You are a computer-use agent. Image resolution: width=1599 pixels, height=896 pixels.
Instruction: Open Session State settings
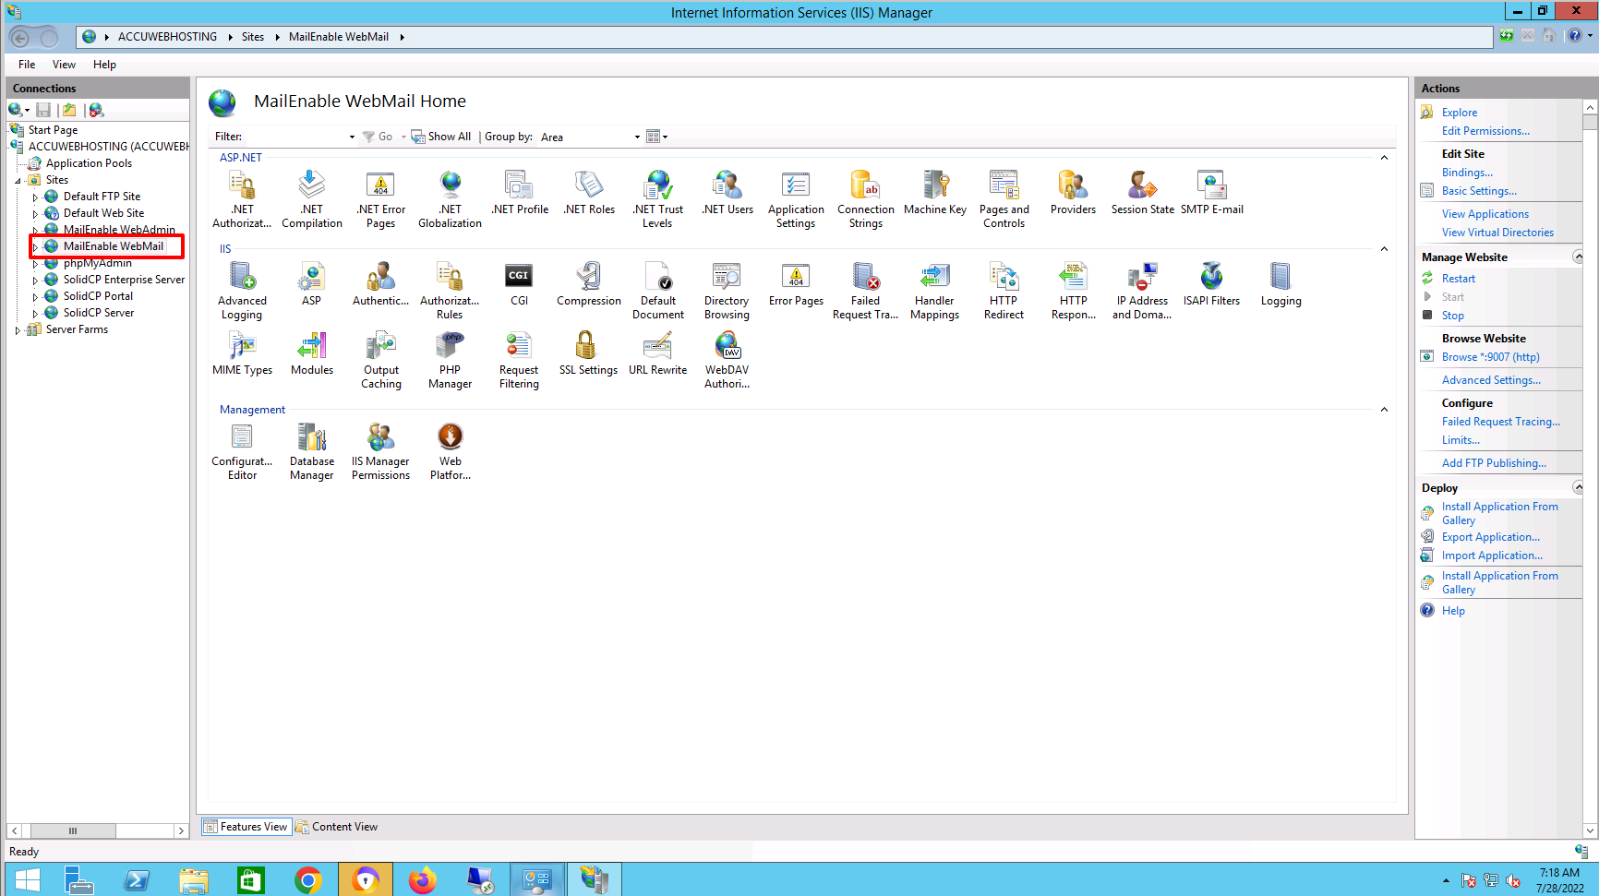coord(1142,193)
